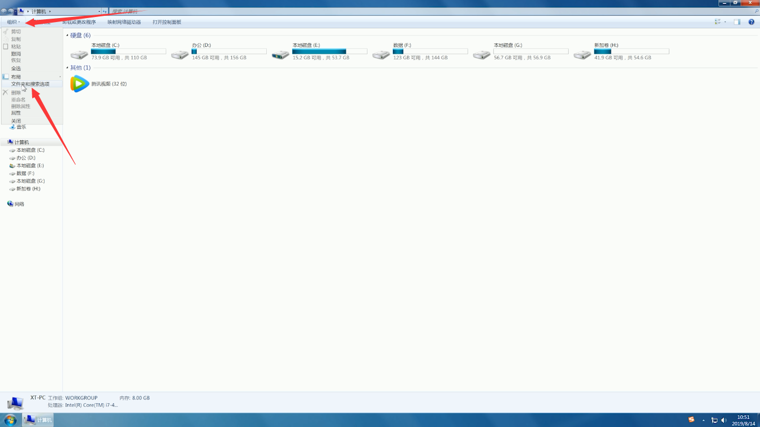Click 属性 in the organize menu
The height and width of the screenshot is (427, 760).
point(16,113)
